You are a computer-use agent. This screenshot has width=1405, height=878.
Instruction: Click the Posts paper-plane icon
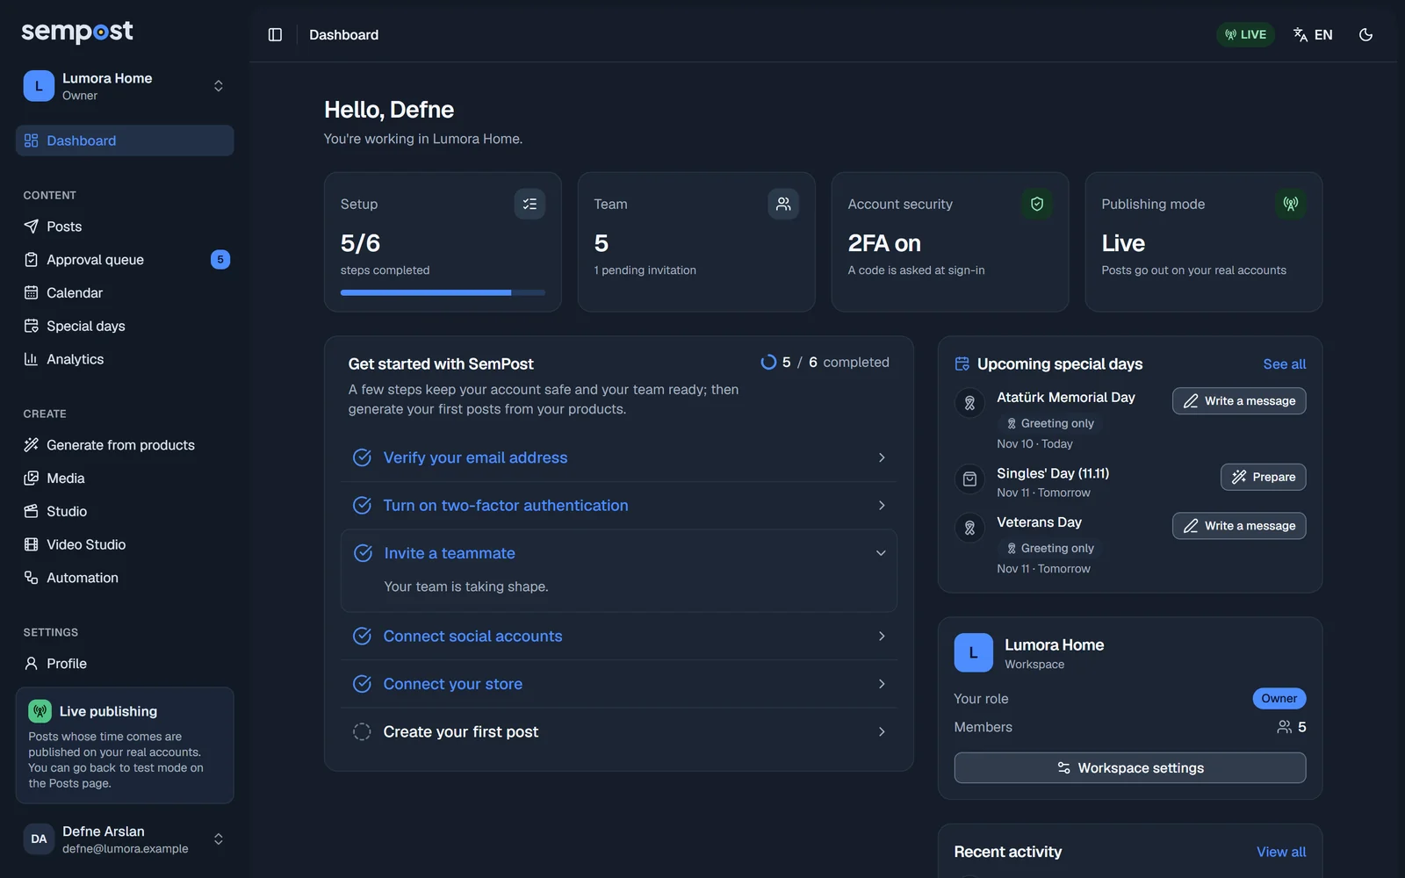tap(32, 227)
